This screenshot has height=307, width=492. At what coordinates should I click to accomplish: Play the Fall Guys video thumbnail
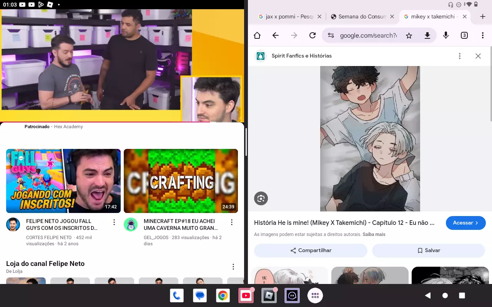click(63, 181)
